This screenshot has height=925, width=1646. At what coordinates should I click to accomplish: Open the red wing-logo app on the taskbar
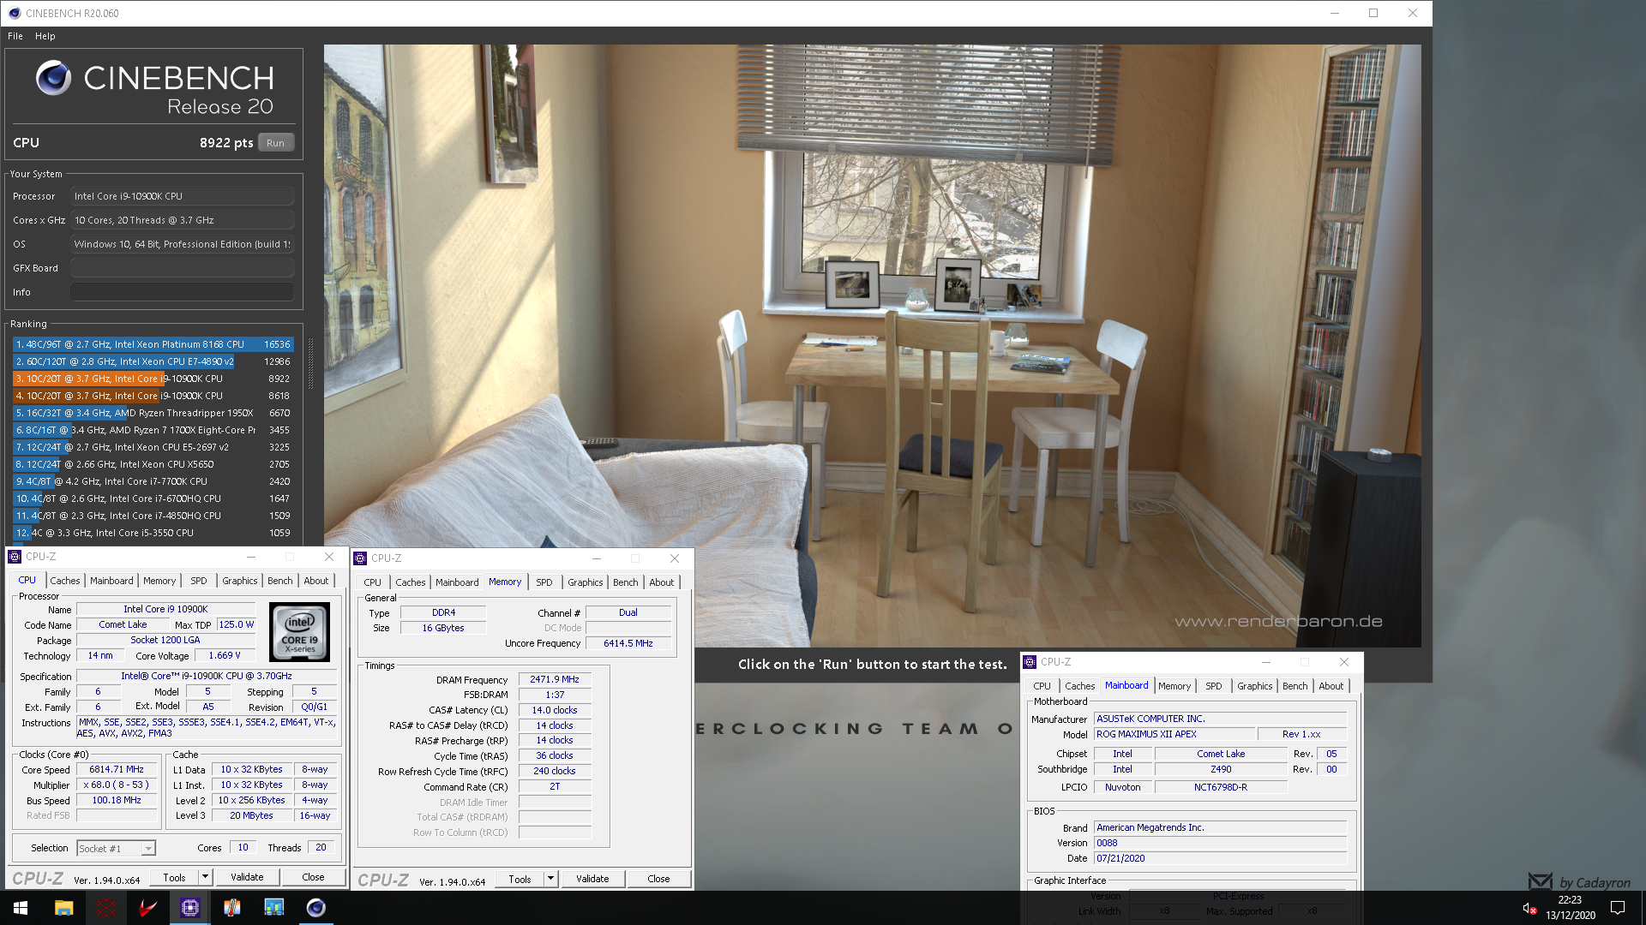tap(148, 908)
